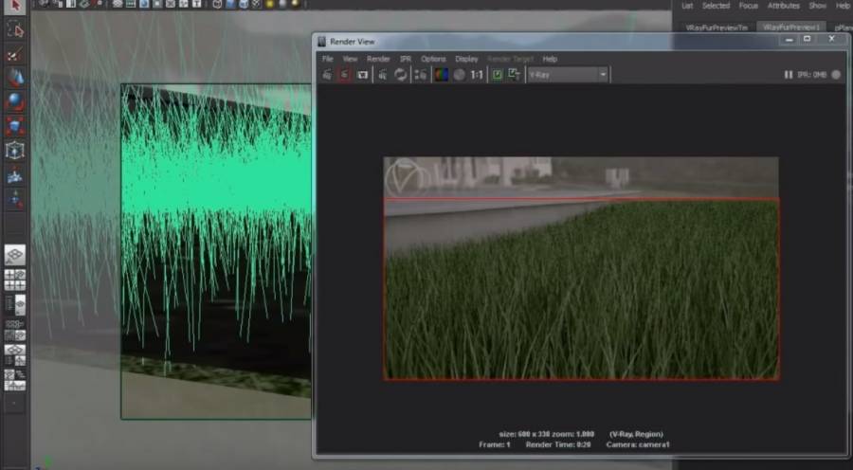Viewport: 853px width, 470px height.
Task: Activate the Soft Modification tool
Action: pyautogui.click(x=15, y=175)
